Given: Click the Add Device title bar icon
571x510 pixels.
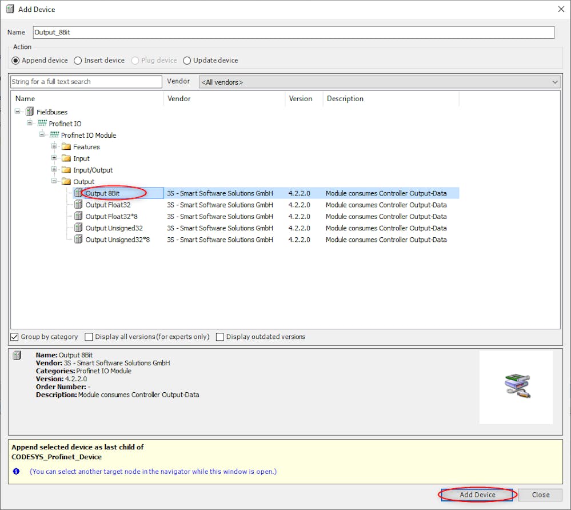Looking at the screenshot, I should [10, 9].
